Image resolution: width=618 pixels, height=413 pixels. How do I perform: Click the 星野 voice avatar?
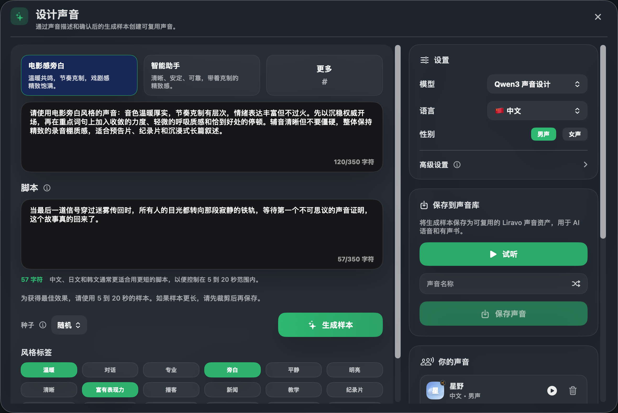coord(435,390)
